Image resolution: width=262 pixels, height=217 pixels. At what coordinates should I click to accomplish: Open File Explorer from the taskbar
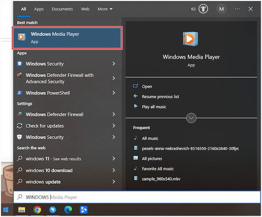pyautogui.click(x=22, y=210)
